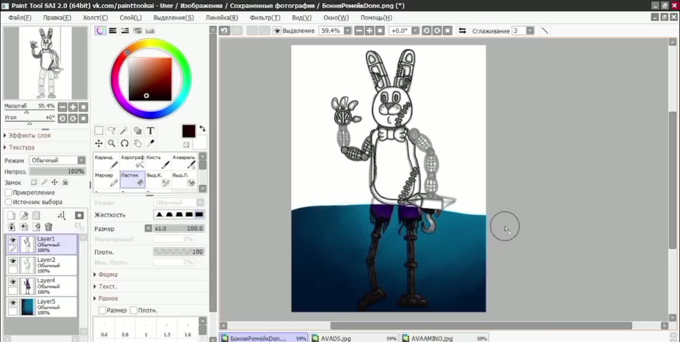The width and height of the screenshot is (680, 342).
Task: Expand the Текст. section
Action: [x=105, y=286]
